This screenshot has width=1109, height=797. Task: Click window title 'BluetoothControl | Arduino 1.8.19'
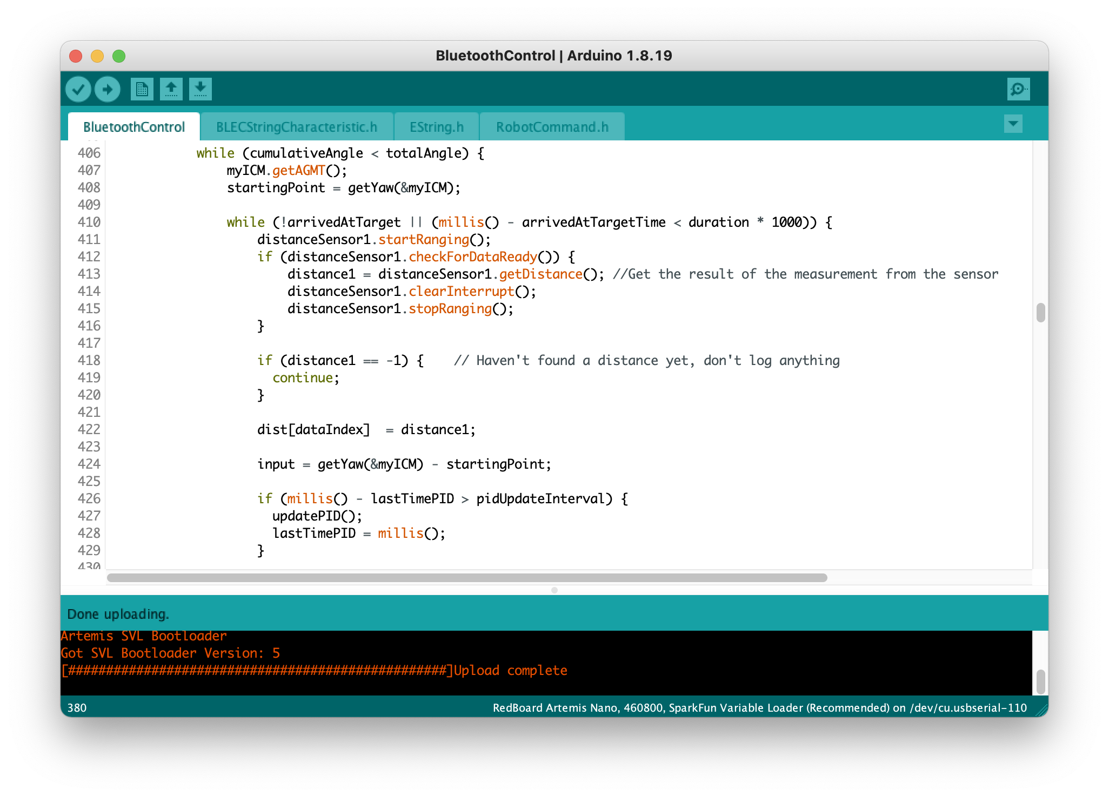click(554, 56)
